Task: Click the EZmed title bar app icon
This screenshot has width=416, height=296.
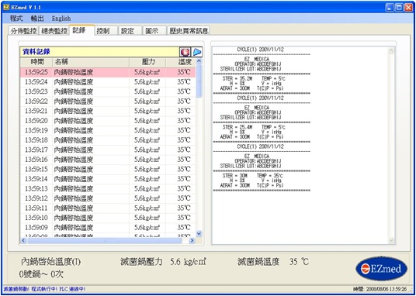Action: click(x=6, y=8)
